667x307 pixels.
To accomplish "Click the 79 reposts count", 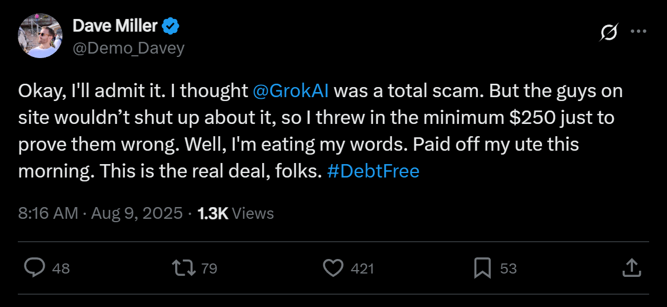I will pos(209,268).
